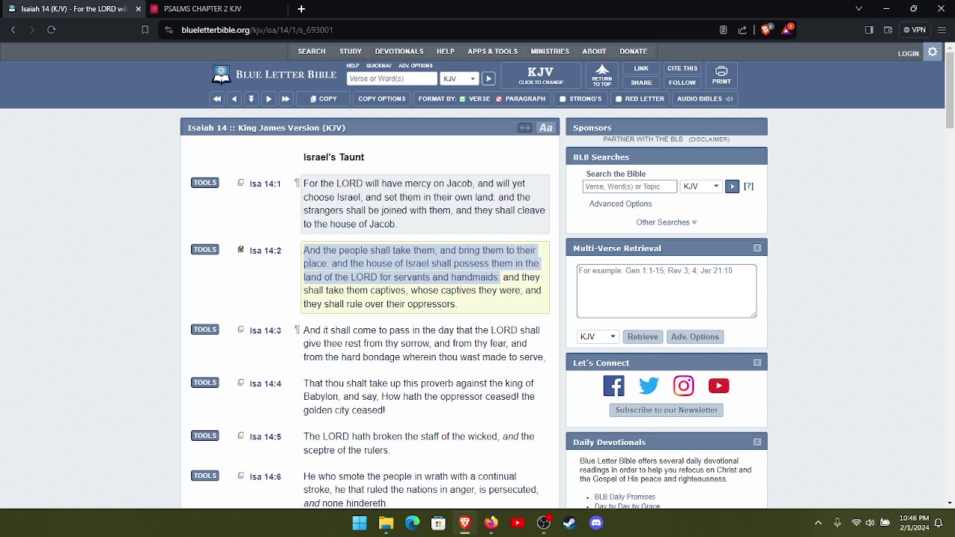Click the large KJV click-to-change button
This screenshot has width=955, height=537.
point(541,75)
